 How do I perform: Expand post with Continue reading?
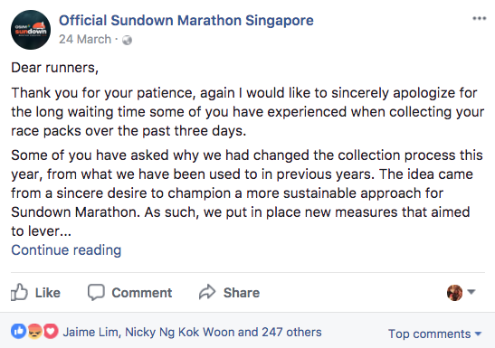[66, 250]
